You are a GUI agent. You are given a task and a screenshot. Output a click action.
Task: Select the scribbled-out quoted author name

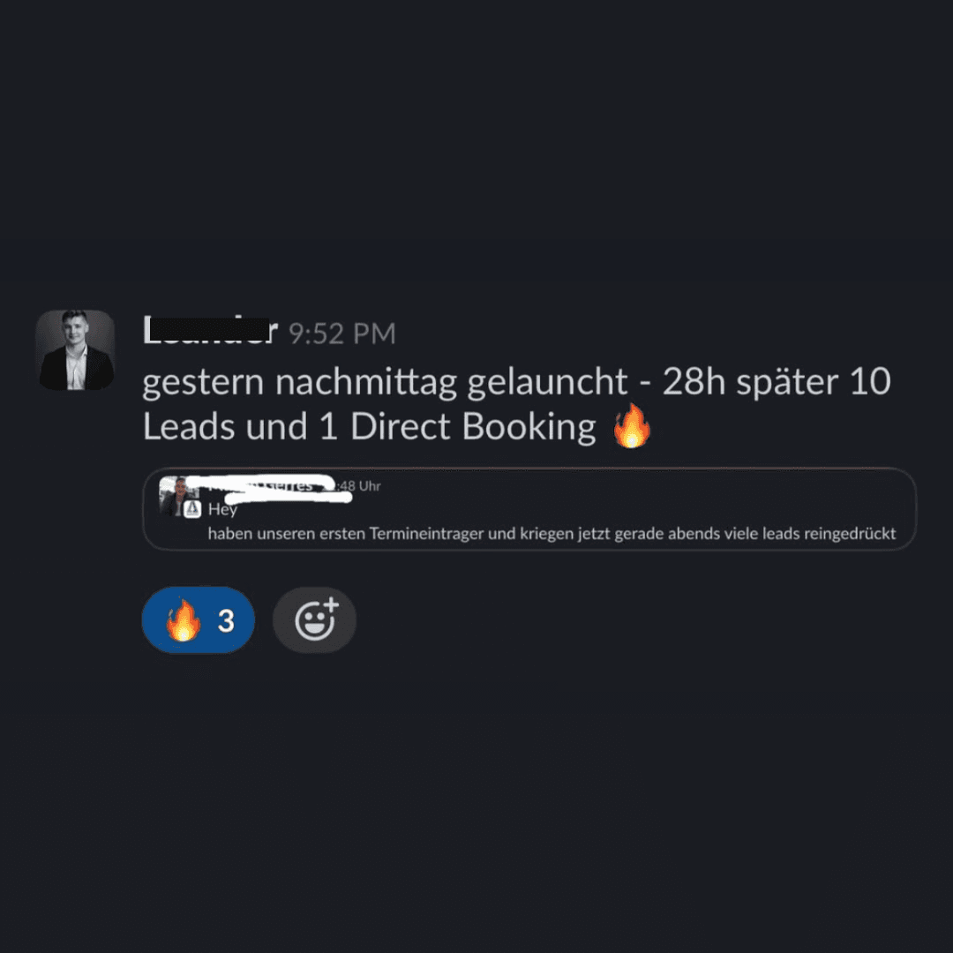click(267, 488)
